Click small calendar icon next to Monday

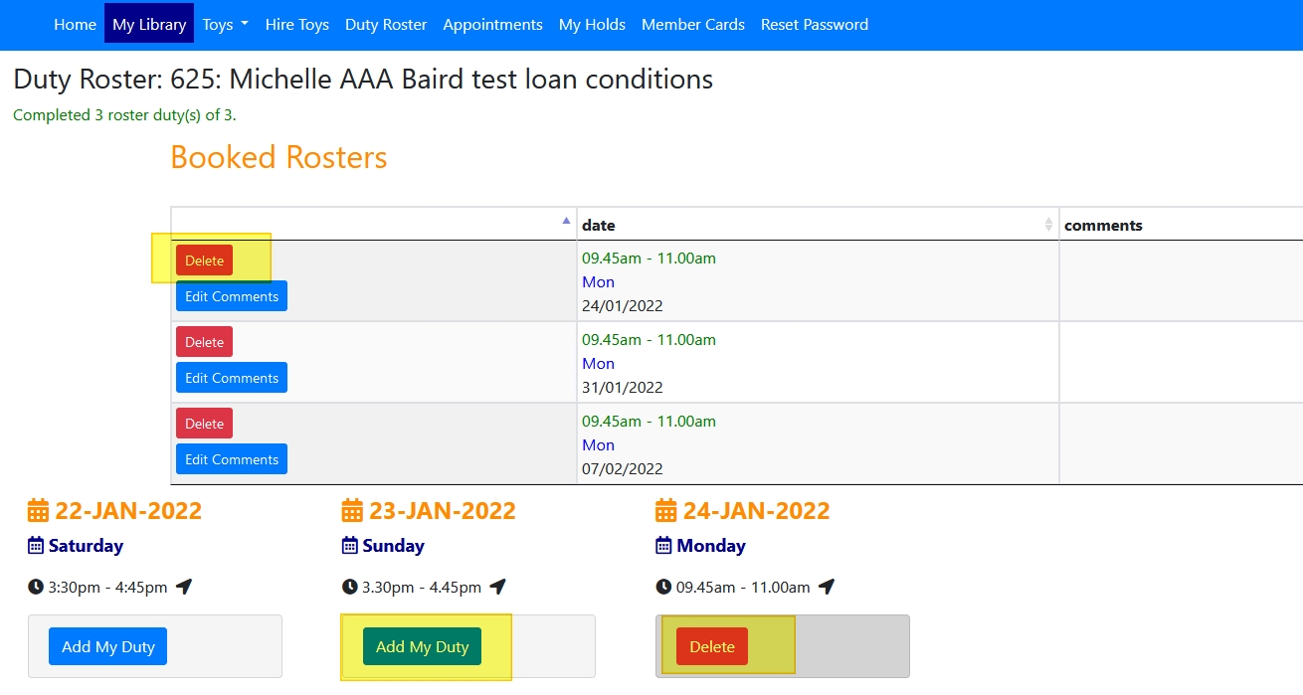[x=664, y=545]
